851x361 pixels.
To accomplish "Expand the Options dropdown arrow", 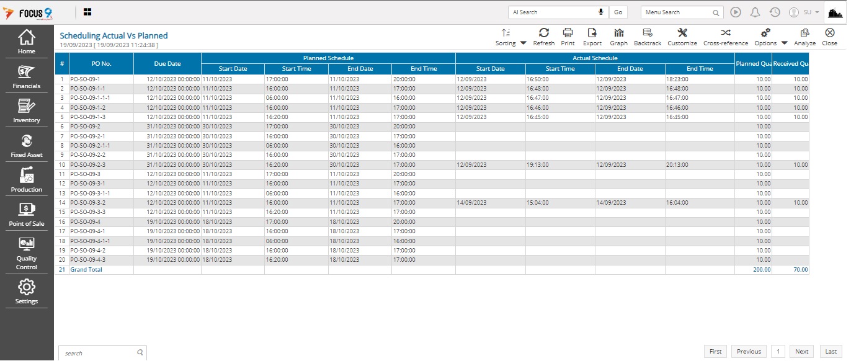I will tap(784, 43).
